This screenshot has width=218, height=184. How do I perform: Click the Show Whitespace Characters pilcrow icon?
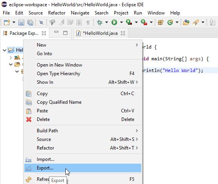(88, 22)
